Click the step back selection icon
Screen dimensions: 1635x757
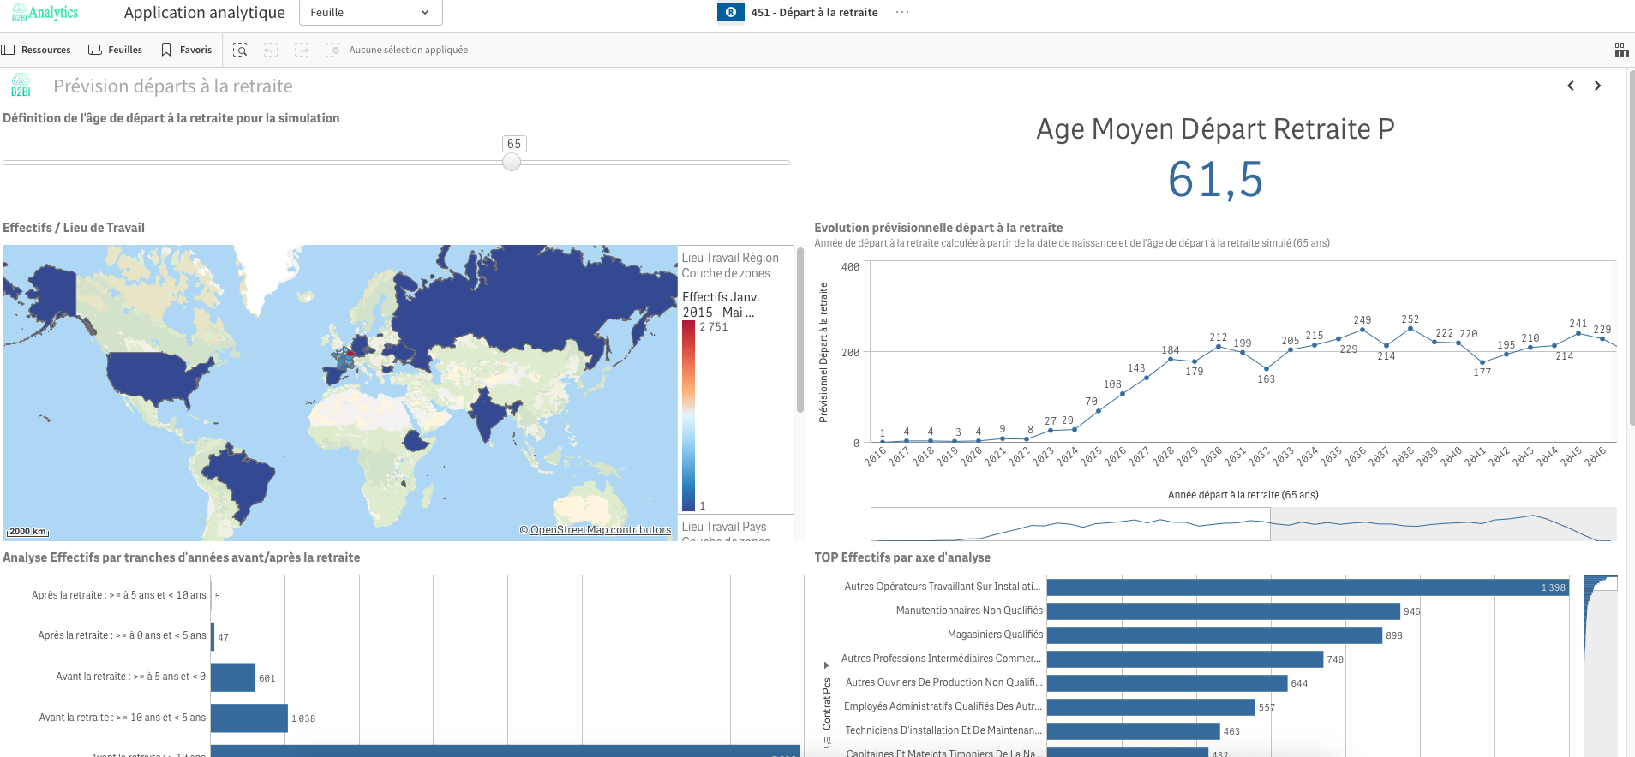point(271,51)
